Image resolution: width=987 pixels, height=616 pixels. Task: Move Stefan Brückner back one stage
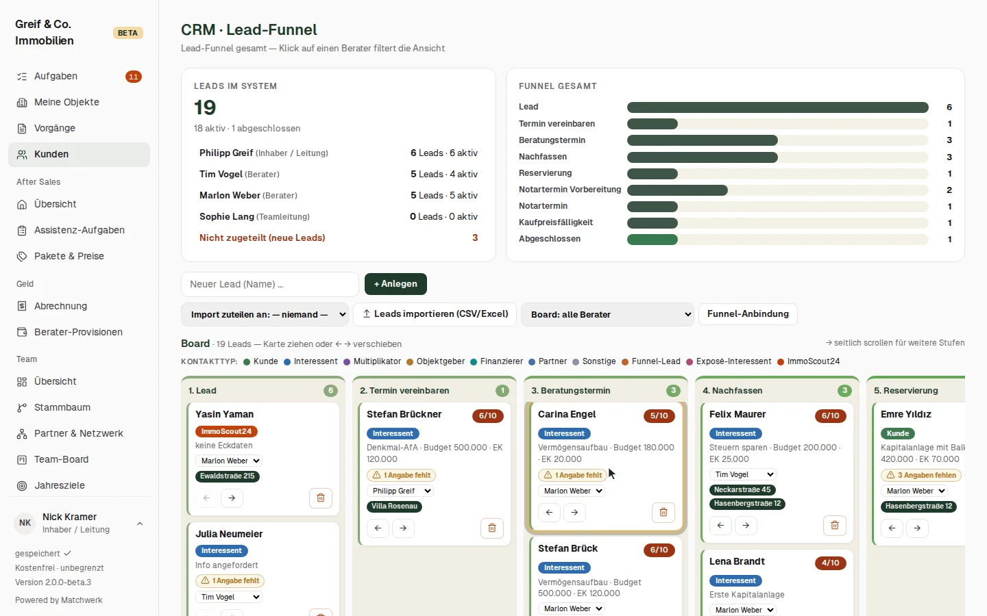378,528
